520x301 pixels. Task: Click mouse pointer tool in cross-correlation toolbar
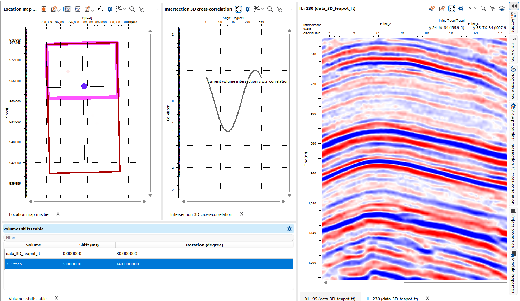(x=279, y=9)
